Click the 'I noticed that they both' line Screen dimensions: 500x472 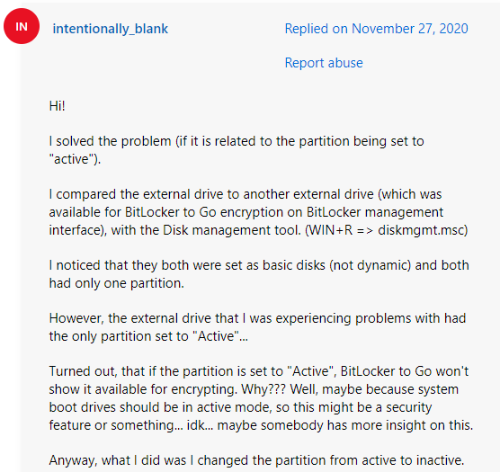(x=259, y=265)
